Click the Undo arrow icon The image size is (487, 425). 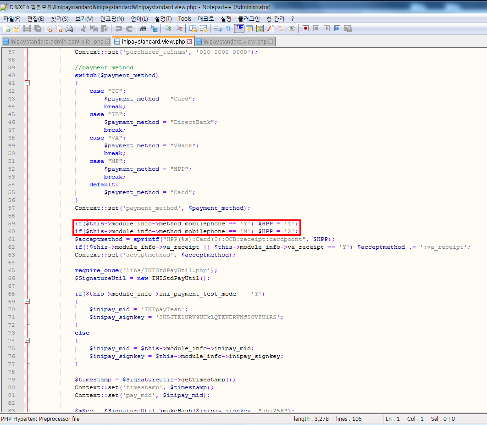tap(118, 28)
